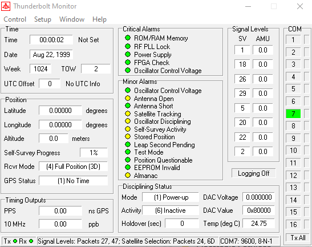Viewport: 312px width, 247px height.
Task: Click the Stored Position alarm LED
Action: 128,136
